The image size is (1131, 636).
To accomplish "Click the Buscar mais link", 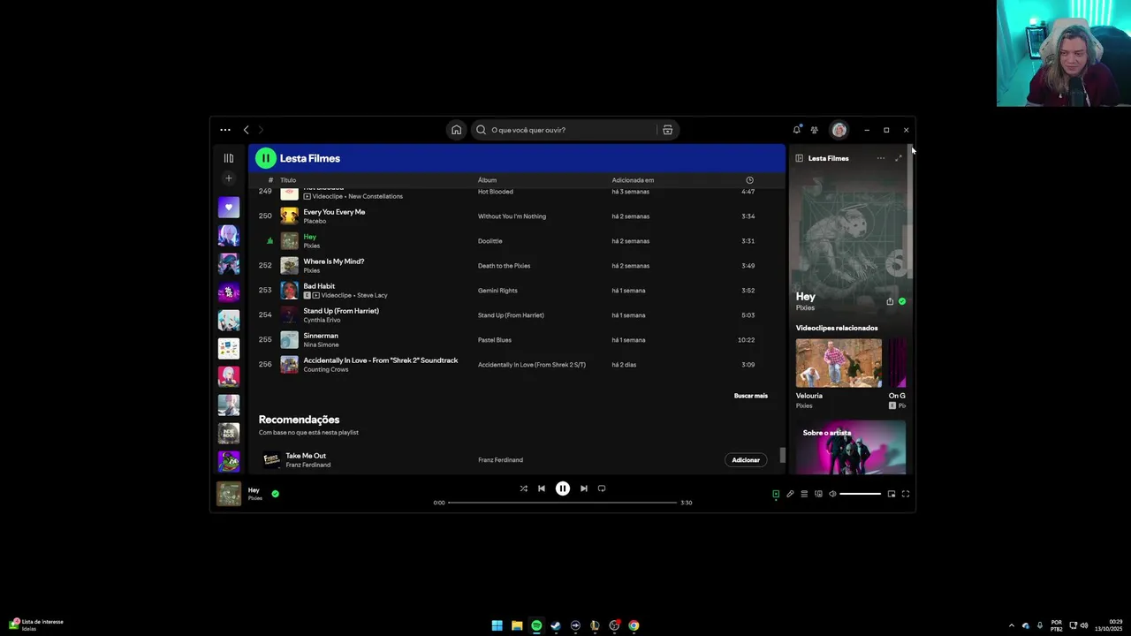I will pos(750,396).
